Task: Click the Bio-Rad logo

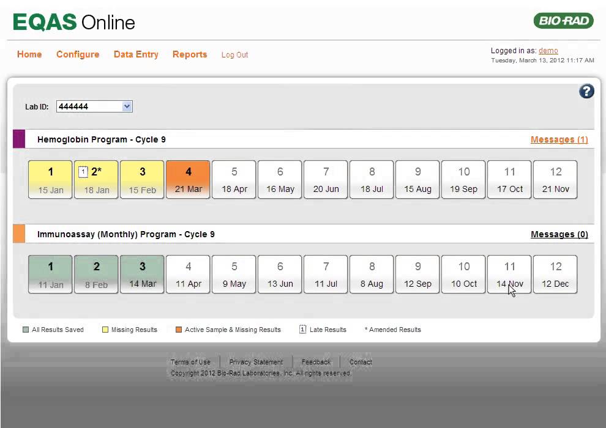Action: (564, 20)
